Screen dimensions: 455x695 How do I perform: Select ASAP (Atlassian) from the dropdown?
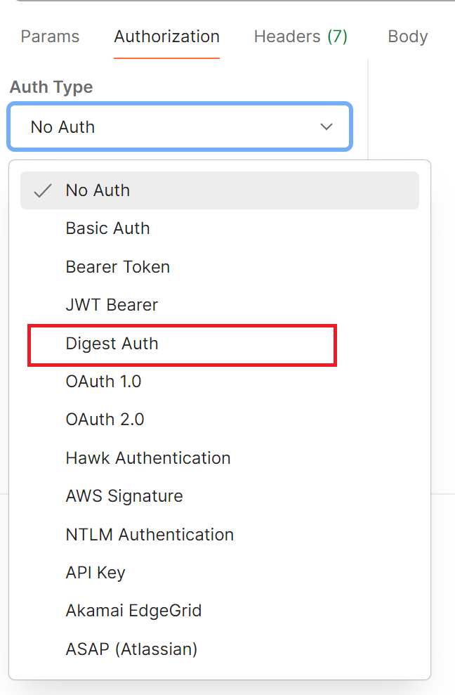pos(131,649)
